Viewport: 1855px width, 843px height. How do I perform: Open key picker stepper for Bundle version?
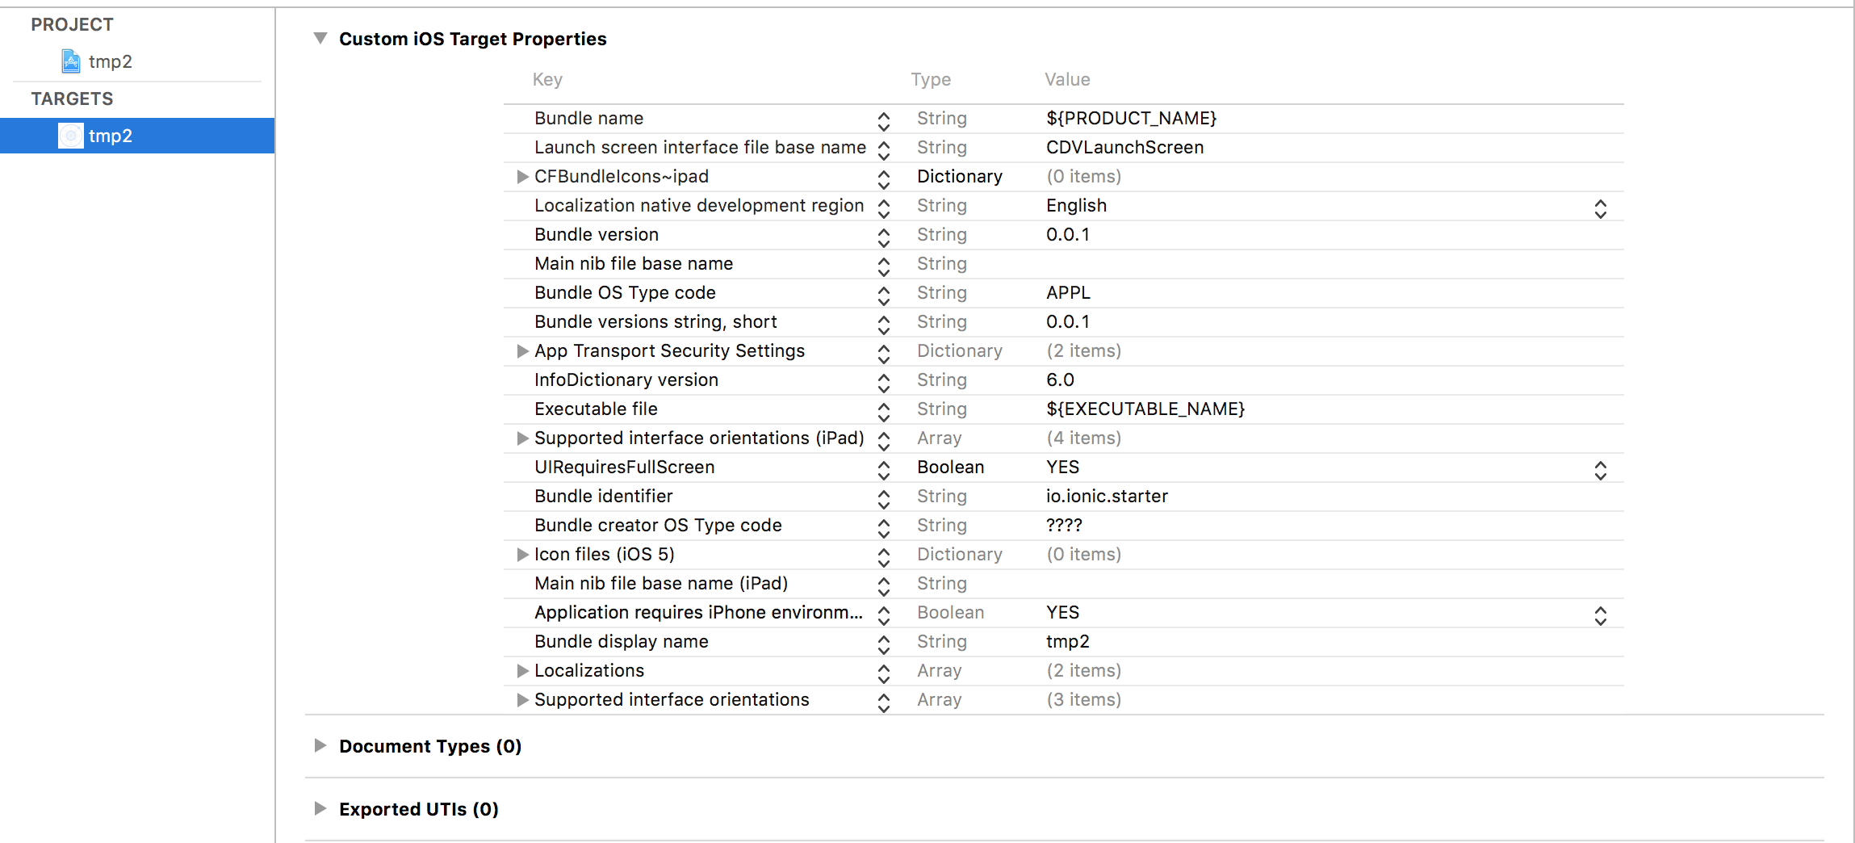pos(884,237)
